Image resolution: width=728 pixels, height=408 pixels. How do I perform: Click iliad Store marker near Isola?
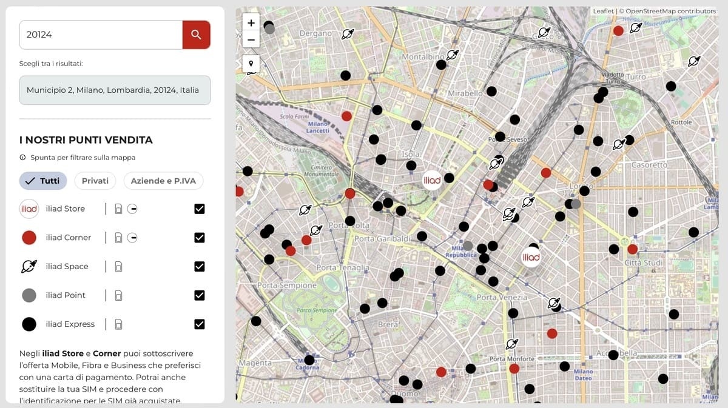tap(432, 180)
